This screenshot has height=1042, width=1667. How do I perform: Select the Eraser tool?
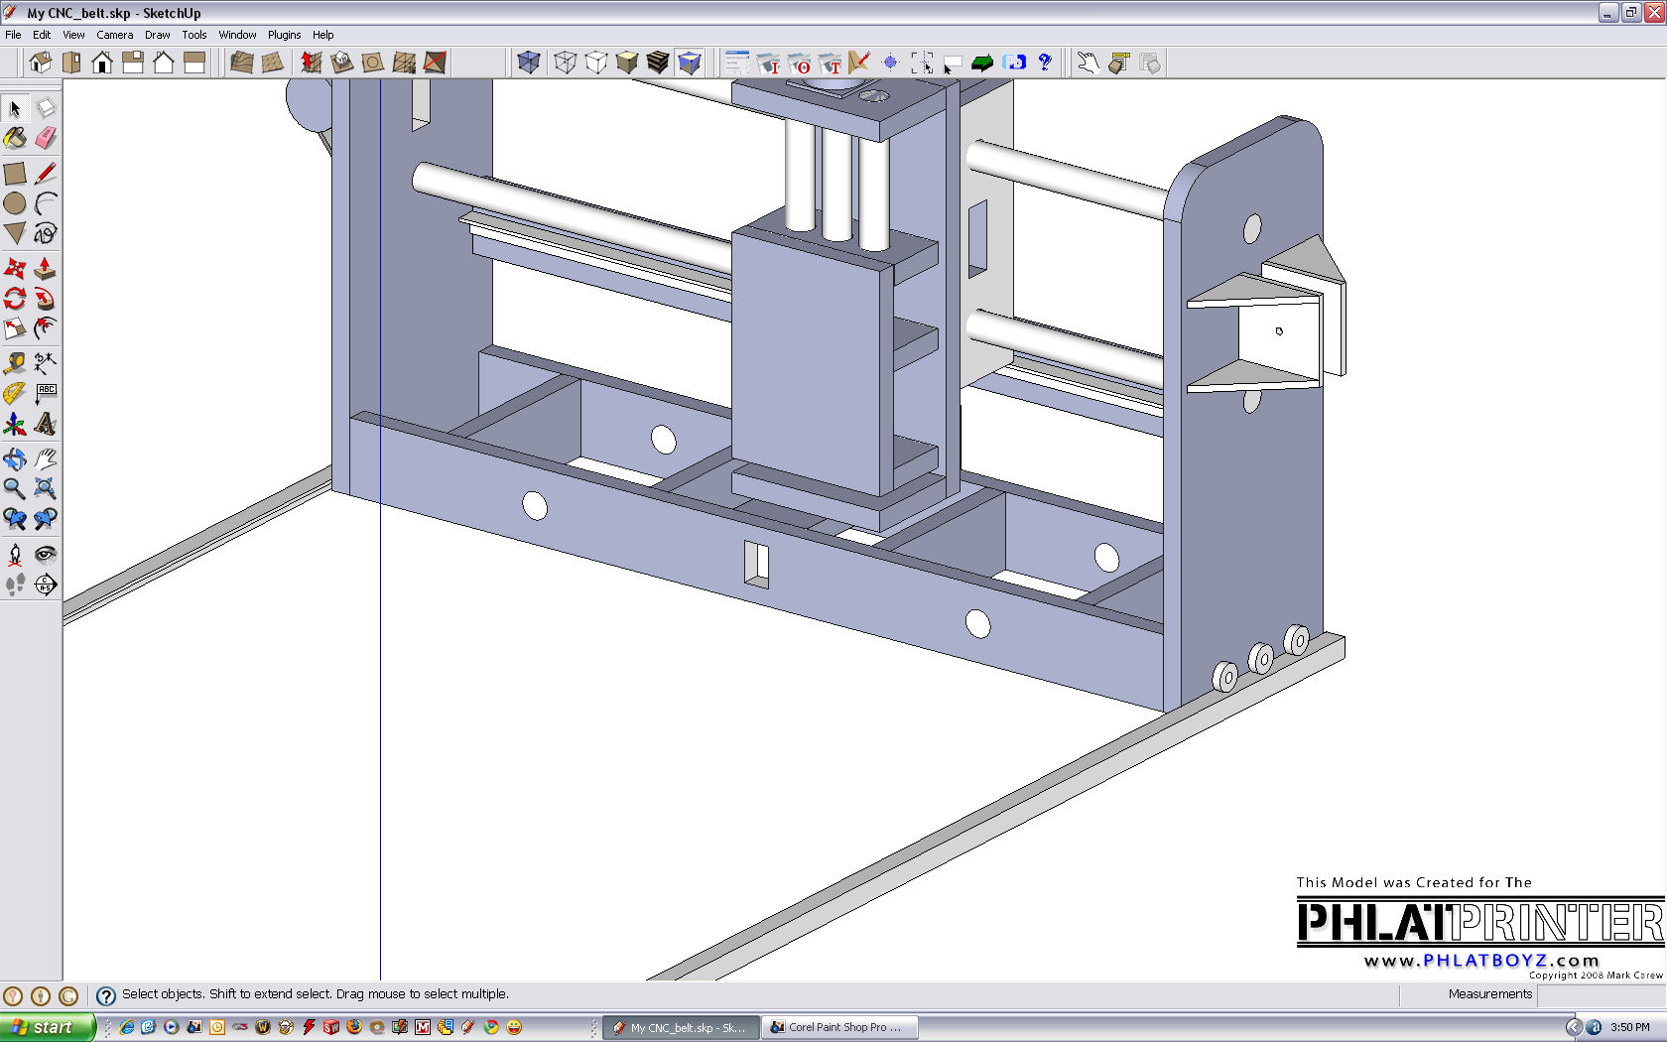pyautogui.click(x=46, y=139)
